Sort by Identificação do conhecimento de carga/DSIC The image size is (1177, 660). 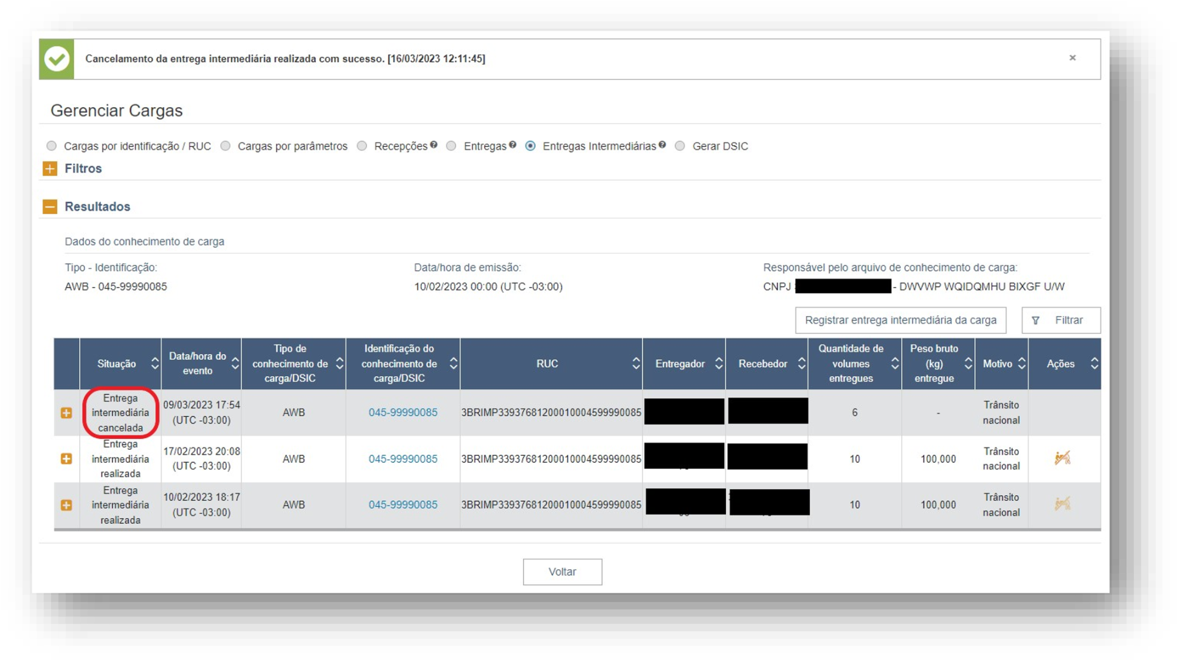453,364
